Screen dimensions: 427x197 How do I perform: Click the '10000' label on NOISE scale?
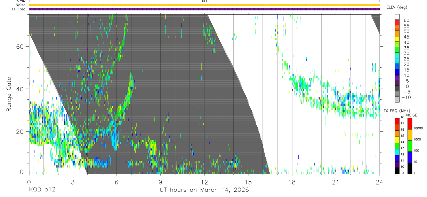419,129
